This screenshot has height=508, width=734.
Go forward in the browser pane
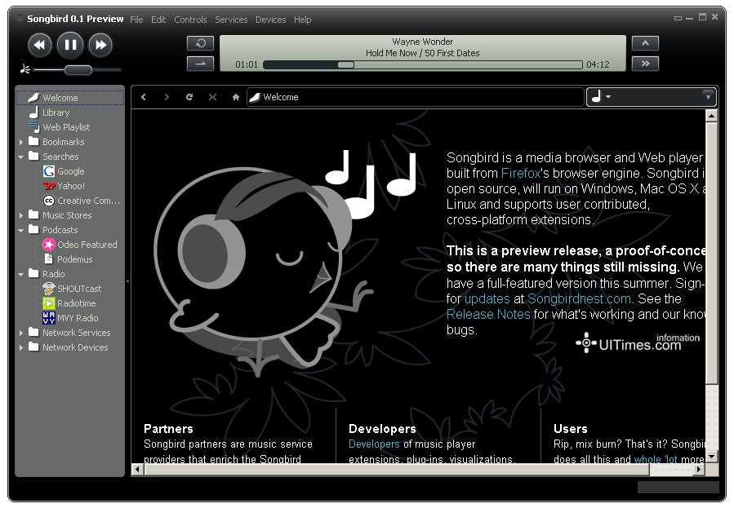(167, 97)
